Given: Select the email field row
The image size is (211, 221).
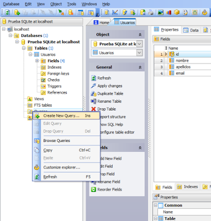Looking at the screenshot, I should tap(183, 73).
